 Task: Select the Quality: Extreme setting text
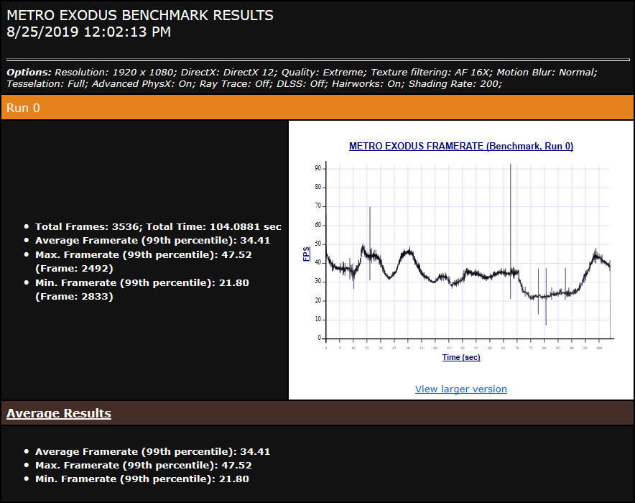tap(324, 73)
